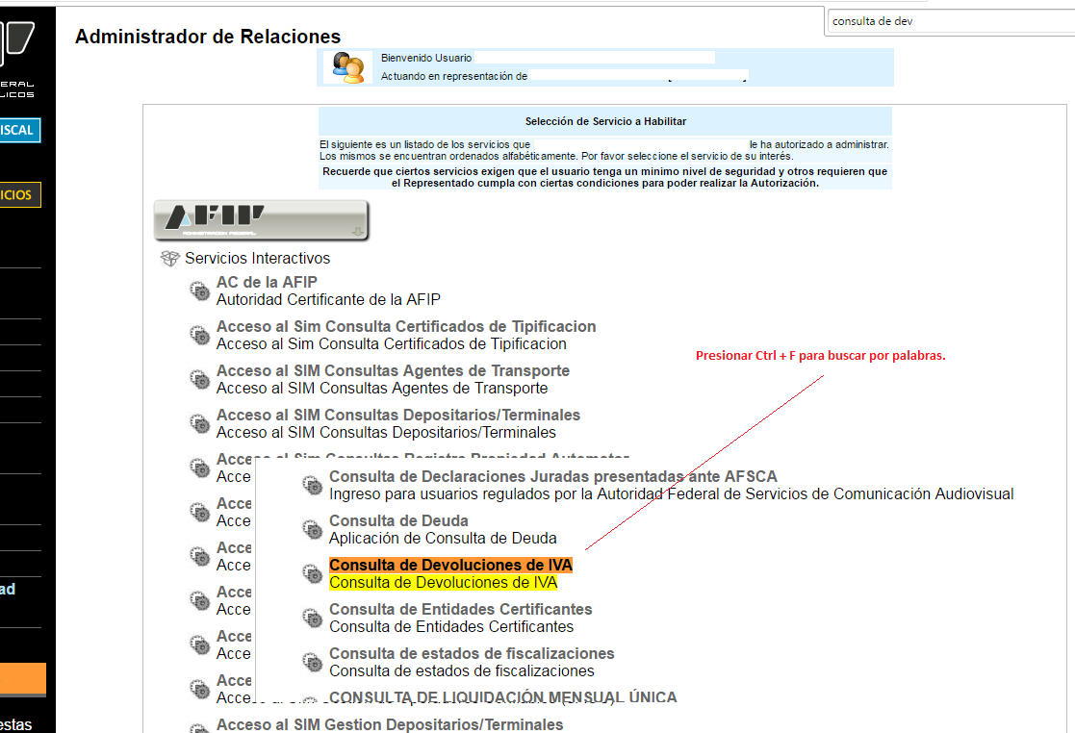Viewport: 1075px width, 733px height.
Task: Click gear icon for Consulta de Entidades Certificantes
Action: click(x=313, y=618)
